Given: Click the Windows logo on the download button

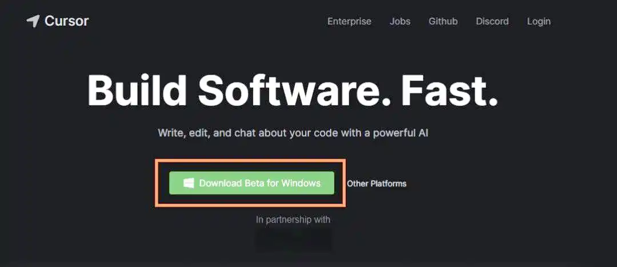Looking at the screenshot, I should (x=189, y=183).
